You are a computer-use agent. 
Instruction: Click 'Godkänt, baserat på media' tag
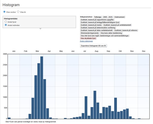[x=91, y=25]
